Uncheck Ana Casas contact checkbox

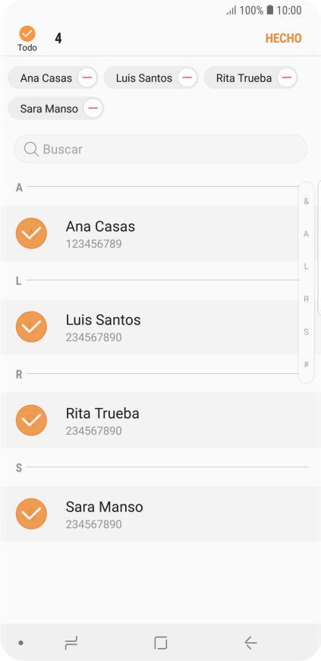(x=31, y=233)
